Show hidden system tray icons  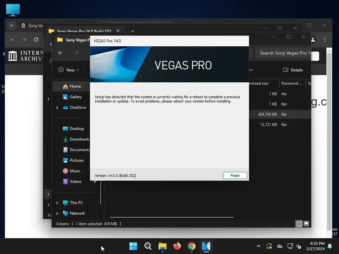point(258,246)
